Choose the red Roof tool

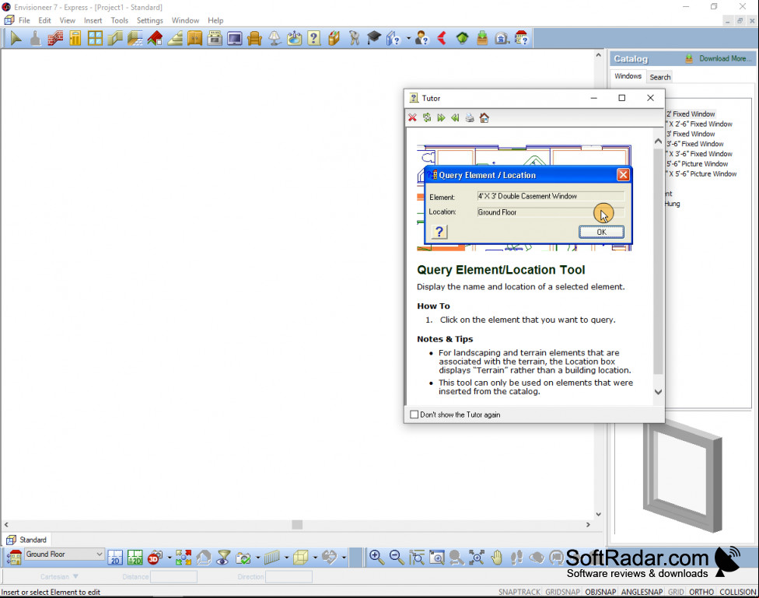pyautogui.click(x=155, y=38)
